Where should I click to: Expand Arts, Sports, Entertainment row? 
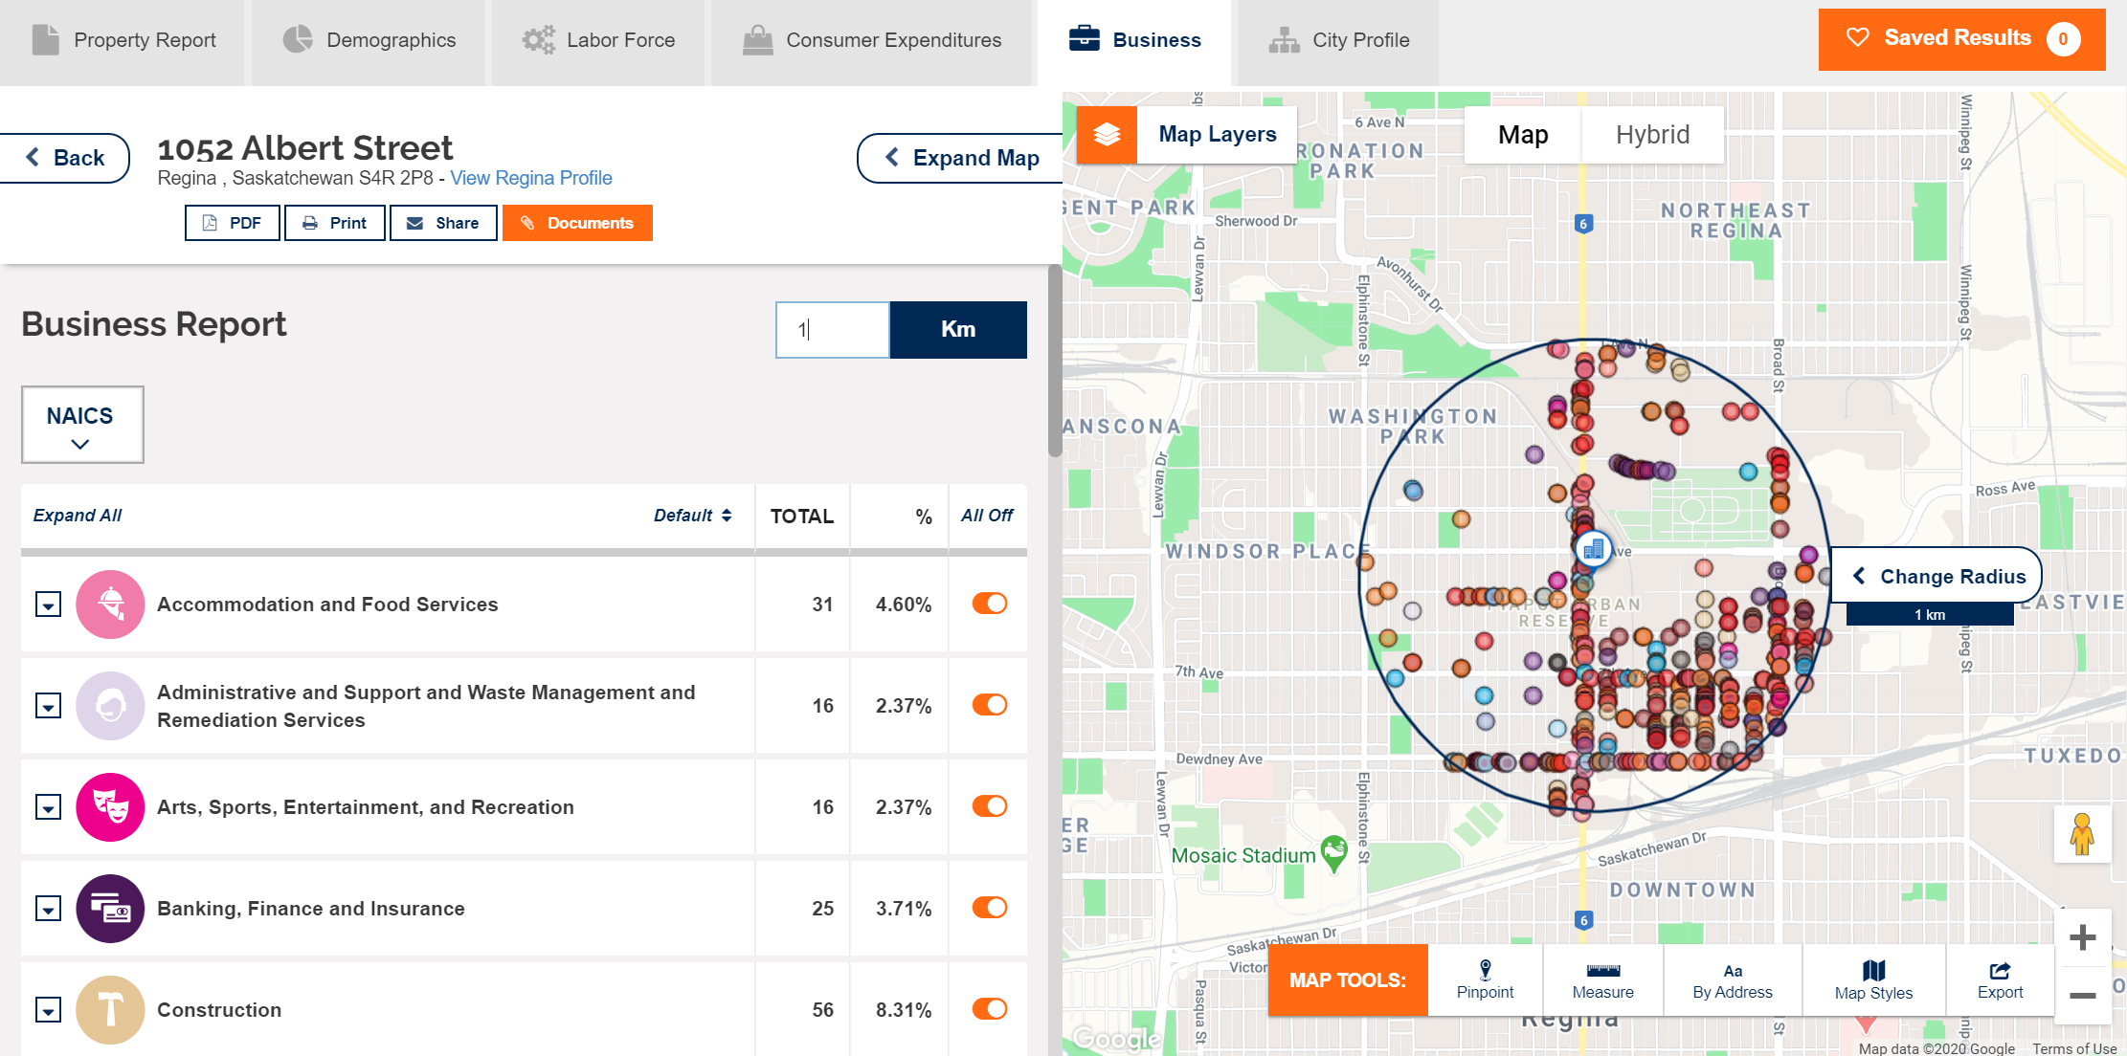(x=48, y=807)
